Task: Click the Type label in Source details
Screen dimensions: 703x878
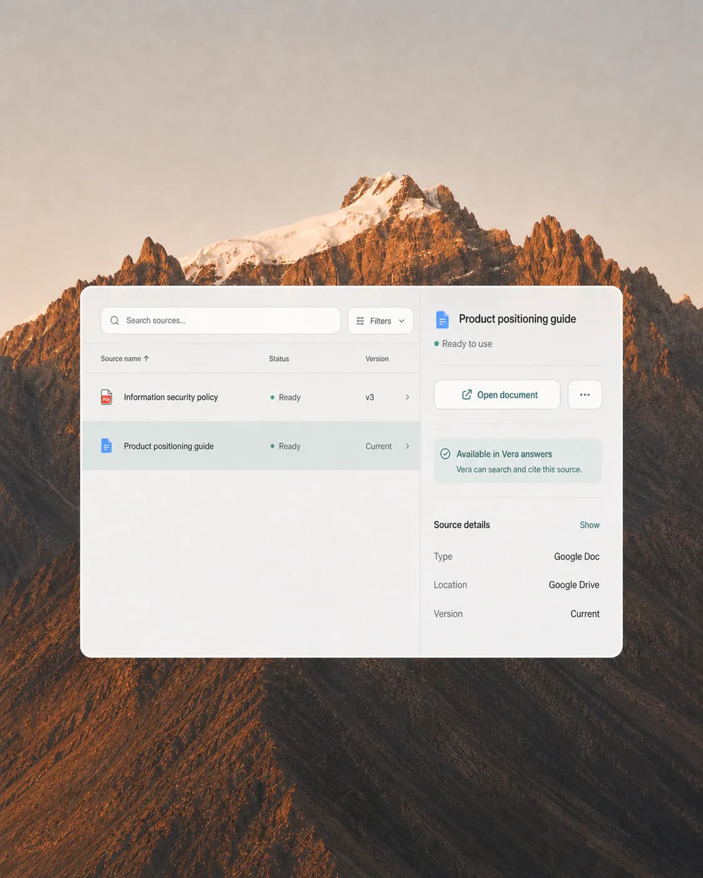Action: tap(443, 556)
